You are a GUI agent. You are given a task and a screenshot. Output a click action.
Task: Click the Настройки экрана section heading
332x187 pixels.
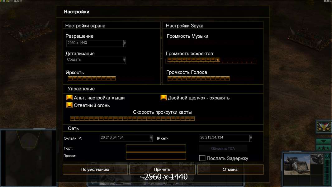pyautogui.click(x=85, y=26)
